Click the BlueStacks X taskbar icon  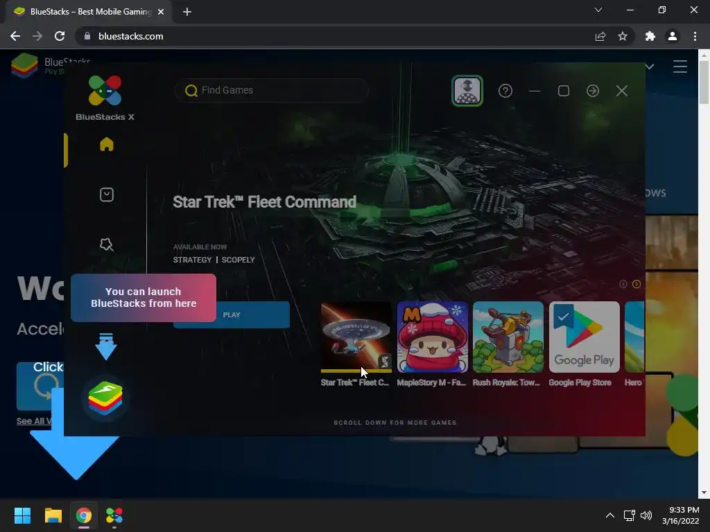pyautogui.click(x=114, y=515)
